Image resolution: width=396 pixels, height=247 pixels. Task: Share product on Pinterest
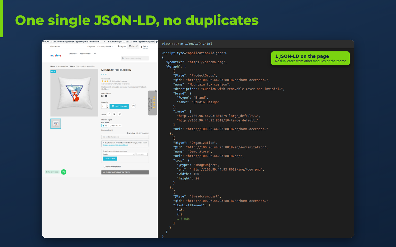tap(120, 114)
